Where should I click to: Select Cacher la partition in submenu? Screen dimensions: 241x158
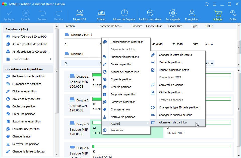[177, 62]
